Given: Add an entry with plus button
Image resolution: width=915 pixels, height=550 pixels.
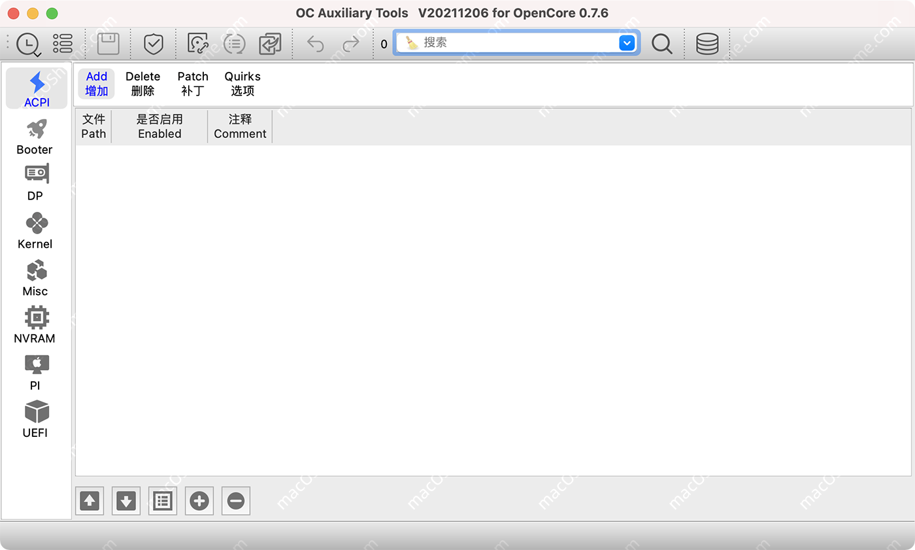Looking at the screenshot, I should pos(199,501).
